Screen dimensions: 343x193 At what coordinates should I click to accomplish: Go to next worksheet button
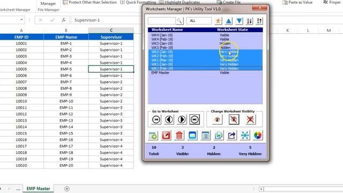coord(182,120)
